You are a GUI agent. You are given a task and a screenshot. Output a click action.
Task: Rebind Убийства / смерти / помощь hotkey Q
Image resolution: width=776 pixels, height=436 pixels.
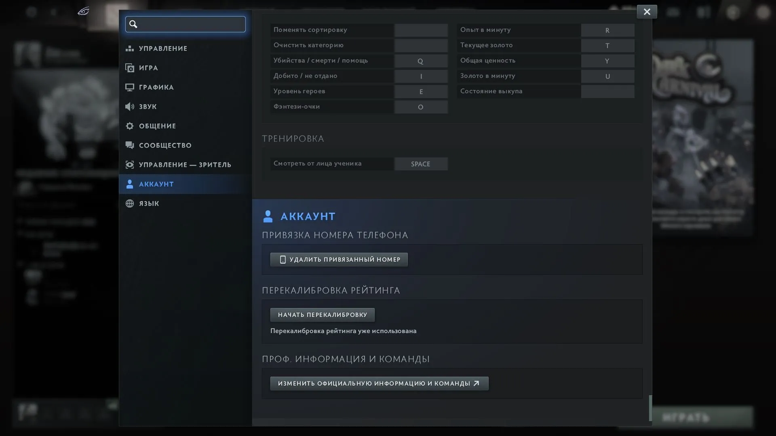[421, 61]
